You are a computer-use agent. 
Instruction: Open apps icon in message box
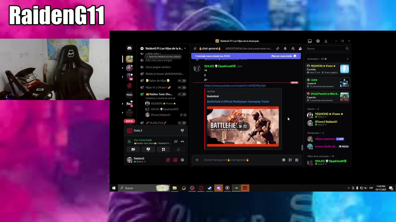pos(290,160)
